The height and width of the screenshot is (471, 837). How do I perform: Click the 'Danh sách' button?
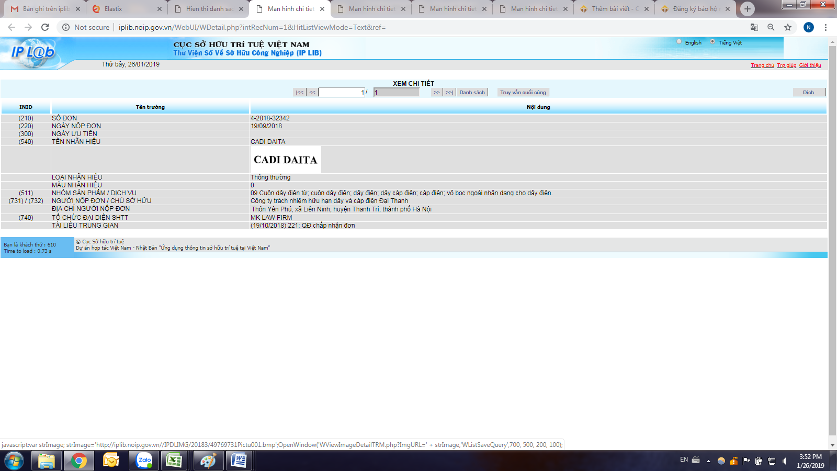coord(472,92)
